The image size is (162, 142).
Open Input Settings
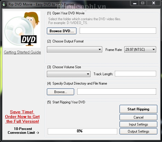pos(138,124)
